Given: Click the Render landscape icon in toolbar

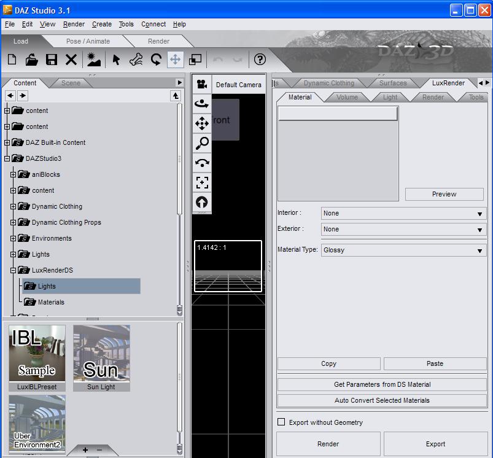Looking at the screenshot, I should [x=93, y=60].
